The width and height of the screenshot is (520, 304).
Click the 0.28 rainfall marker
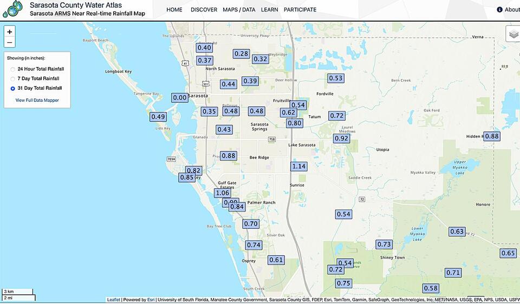tap(241, 54)
